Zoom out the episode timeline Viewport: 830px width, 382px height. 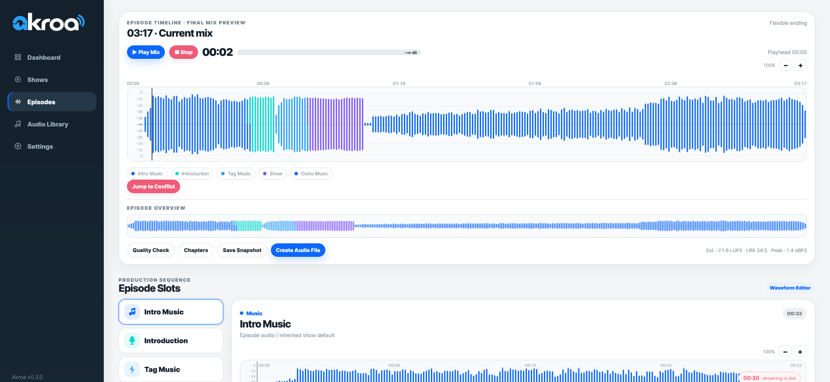click(786, 65)
